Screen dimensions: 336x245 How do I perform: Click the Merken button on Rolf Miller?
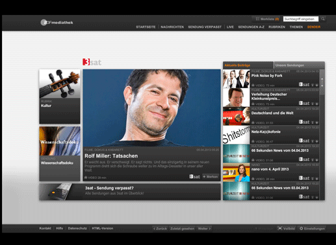[211, 176]
